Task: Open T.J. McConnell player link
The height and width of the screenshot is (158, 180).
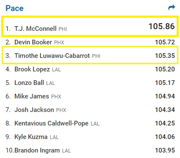Action: [x=35, y=29]
